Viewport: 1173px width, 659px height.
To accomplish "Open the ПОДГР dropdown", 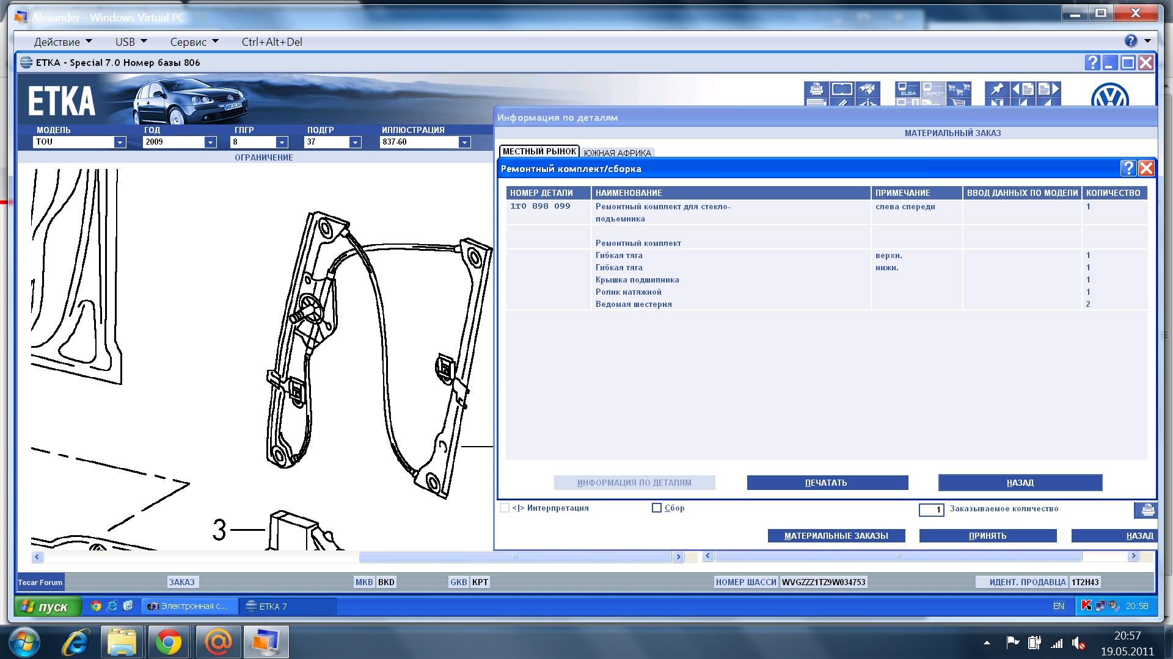I will coord(355,142).
